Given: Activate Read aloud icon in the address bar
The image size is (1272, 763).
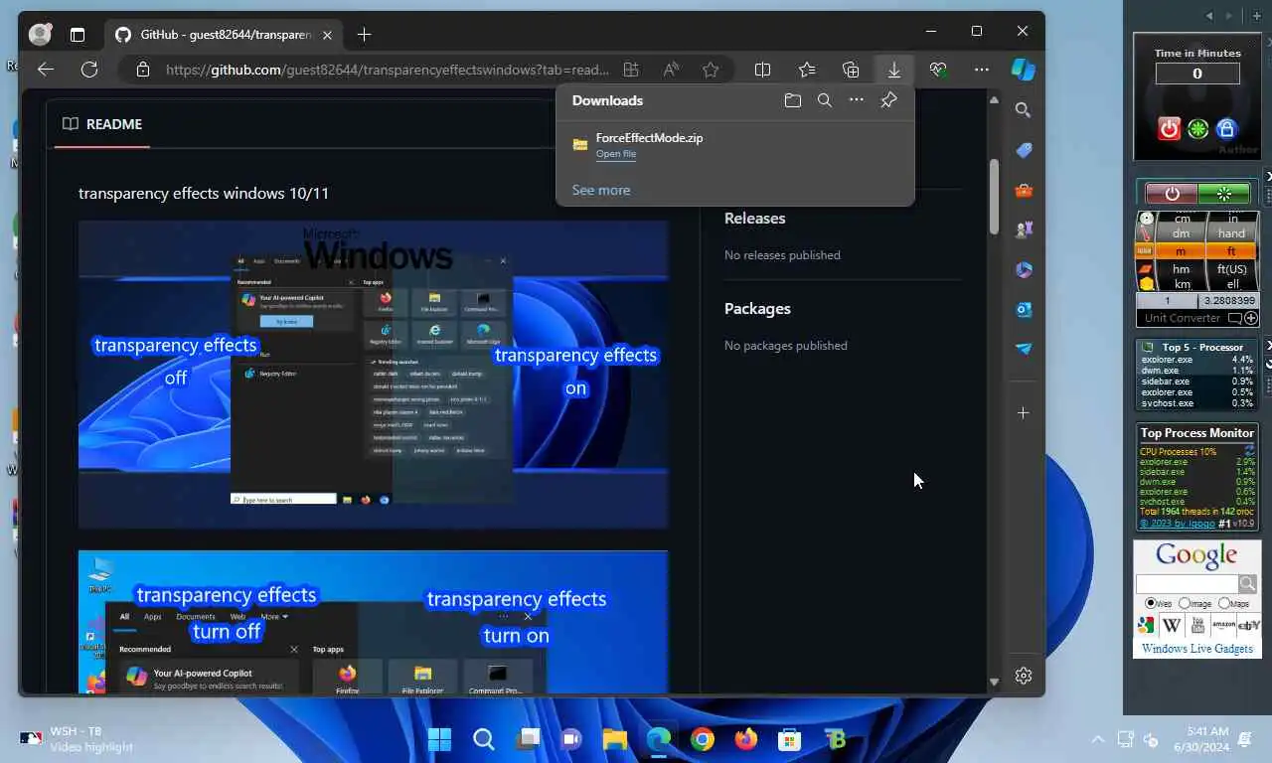Looking at the screenshot, I should tap(672, 70).
